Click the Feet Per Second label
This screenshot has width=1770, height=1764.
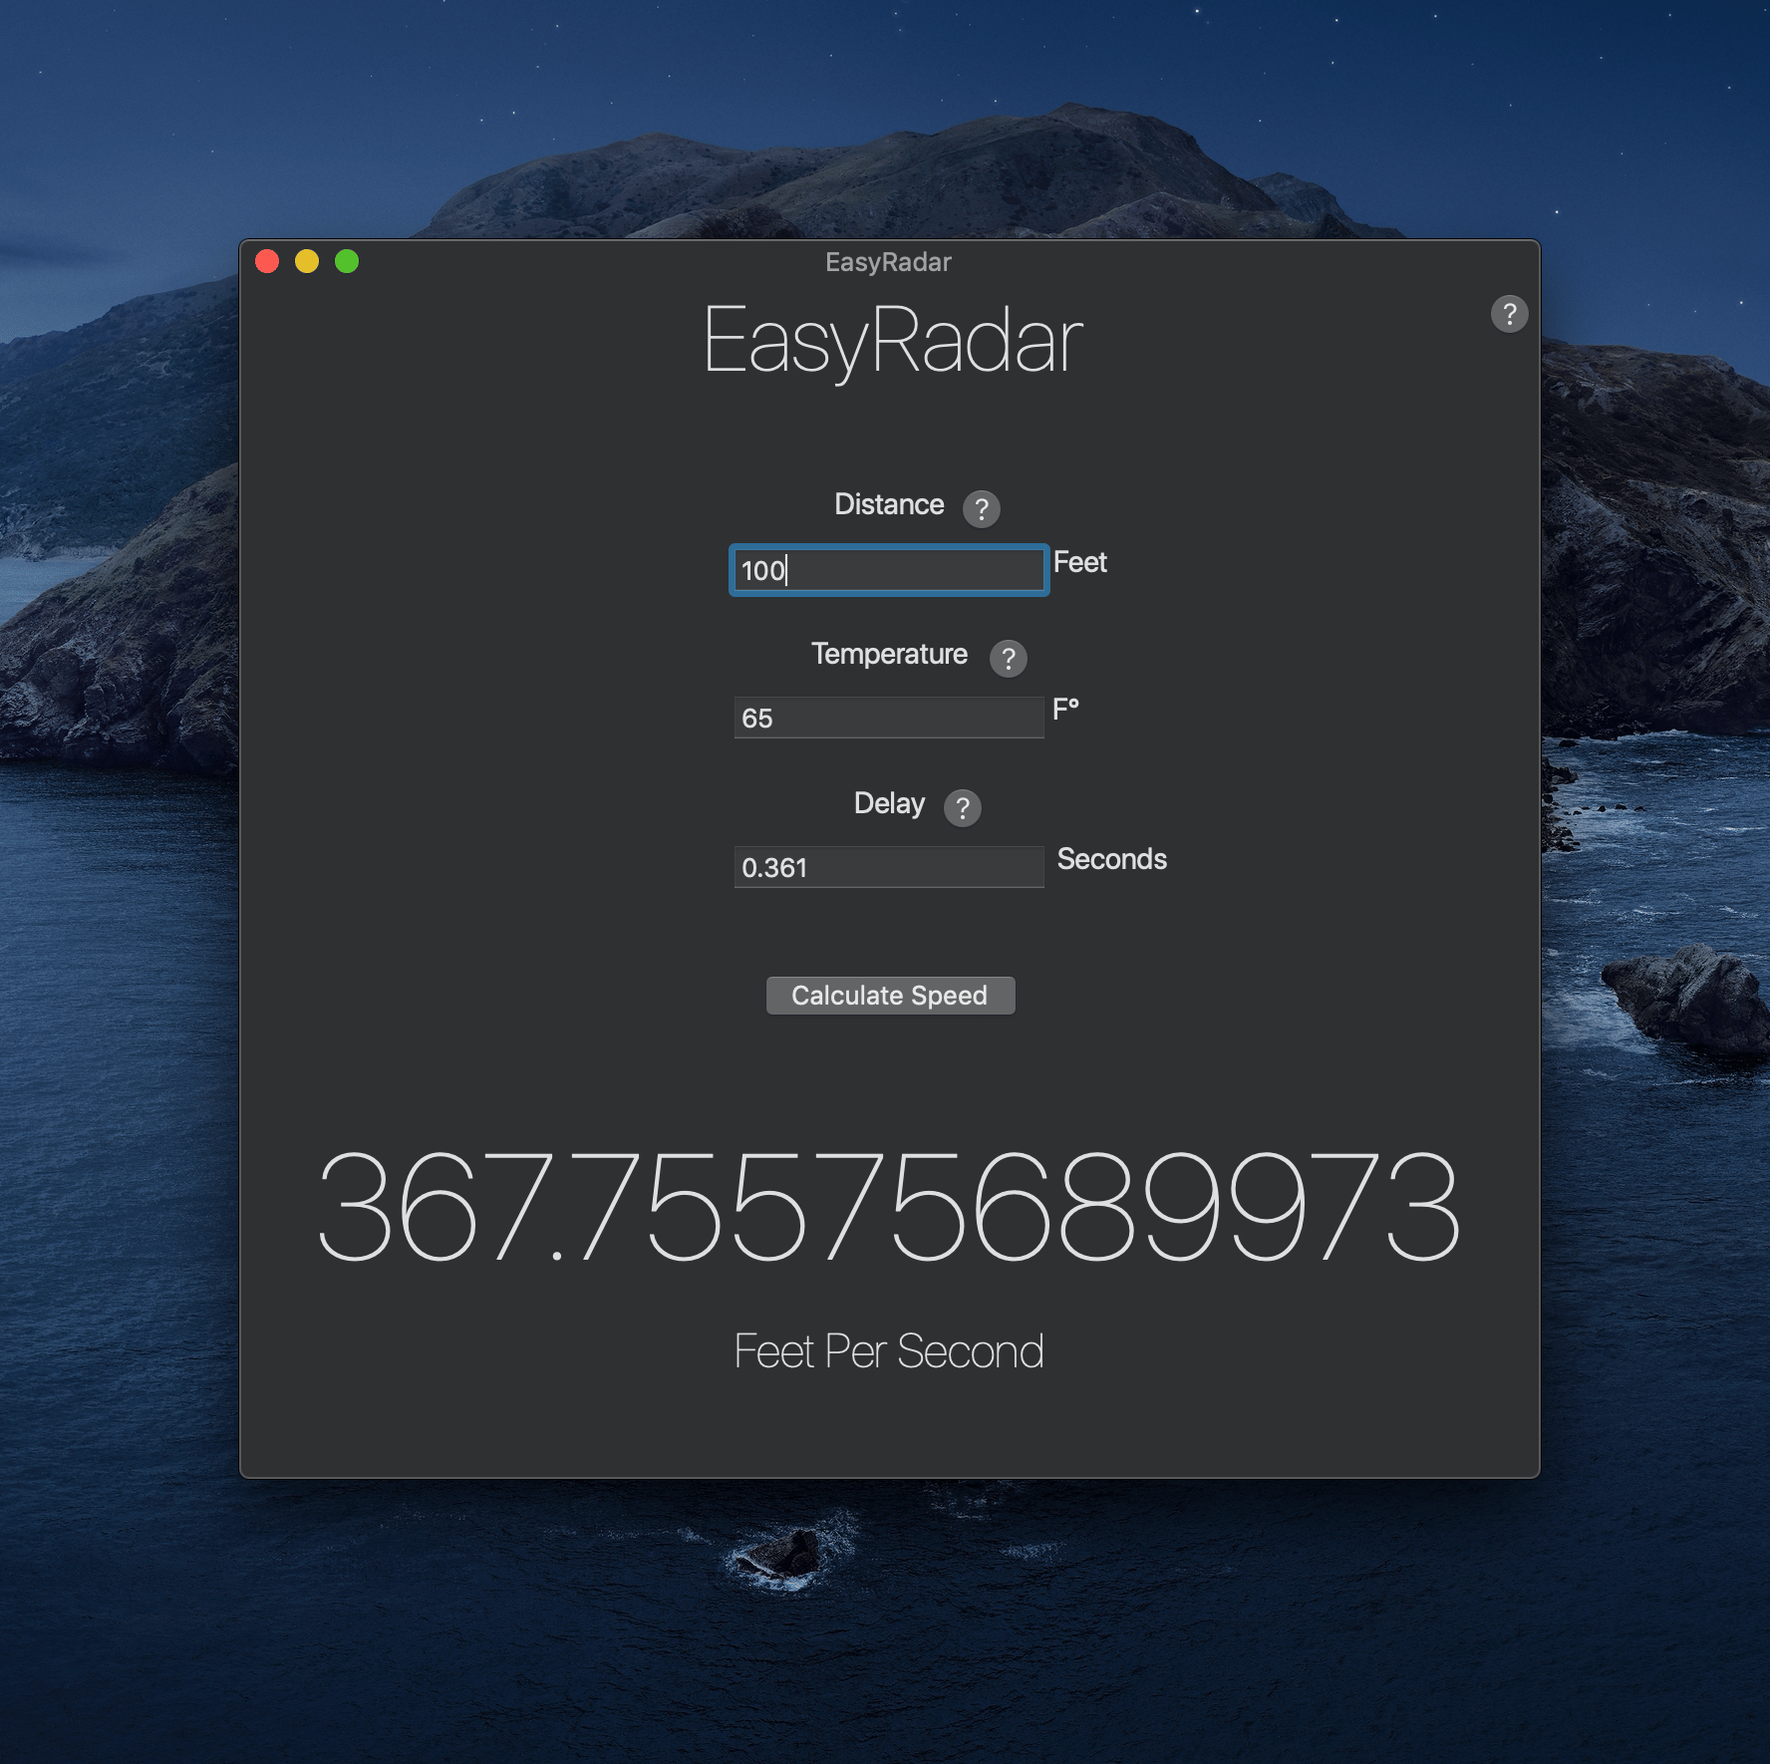tap(888, 1351)
